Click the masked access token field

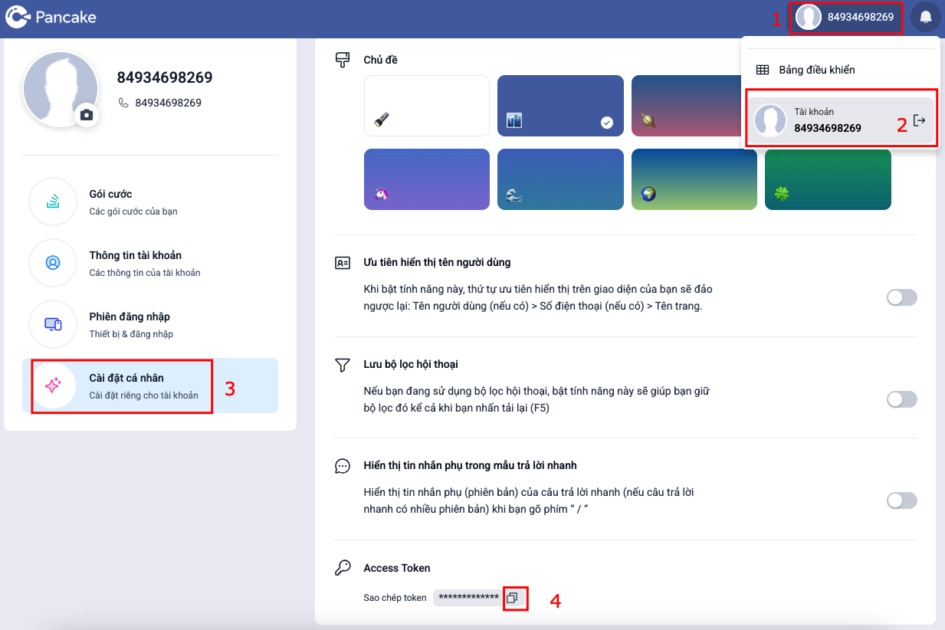pos(468,598)
